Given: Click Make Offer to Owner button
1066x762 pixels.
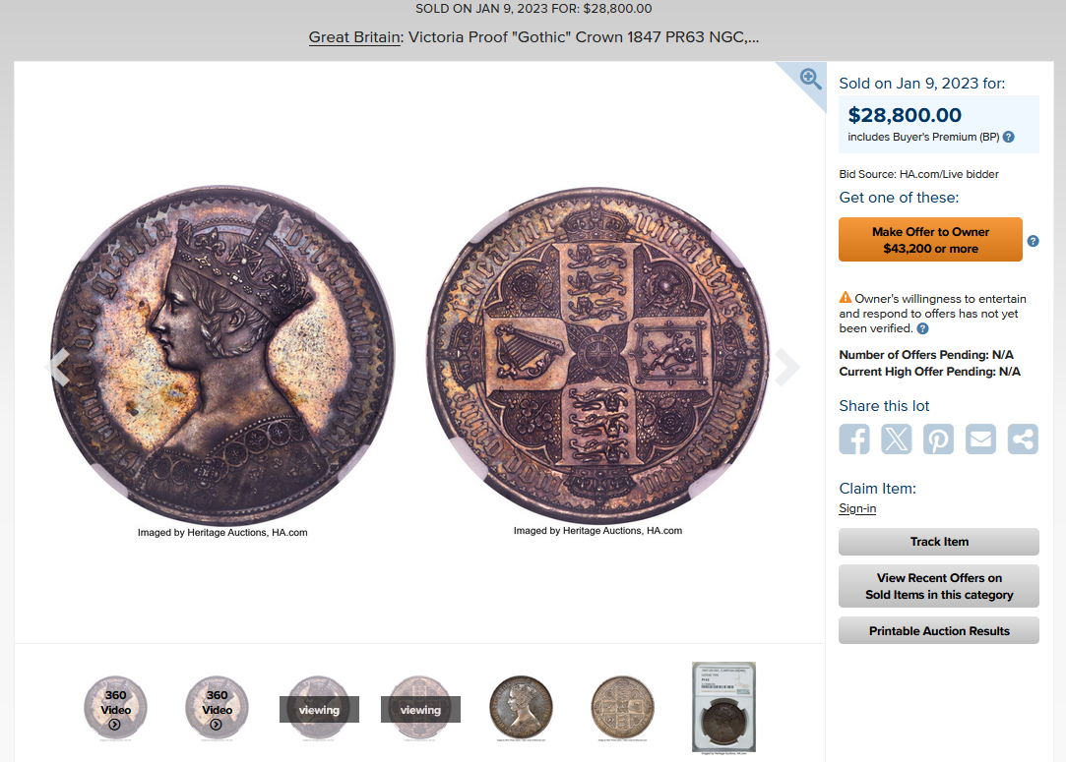Looking at the screenshot, I should 930,240.
